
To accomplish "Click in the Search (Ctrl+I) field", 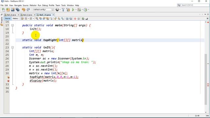I will pyautogui.click(x=195, y=5).
